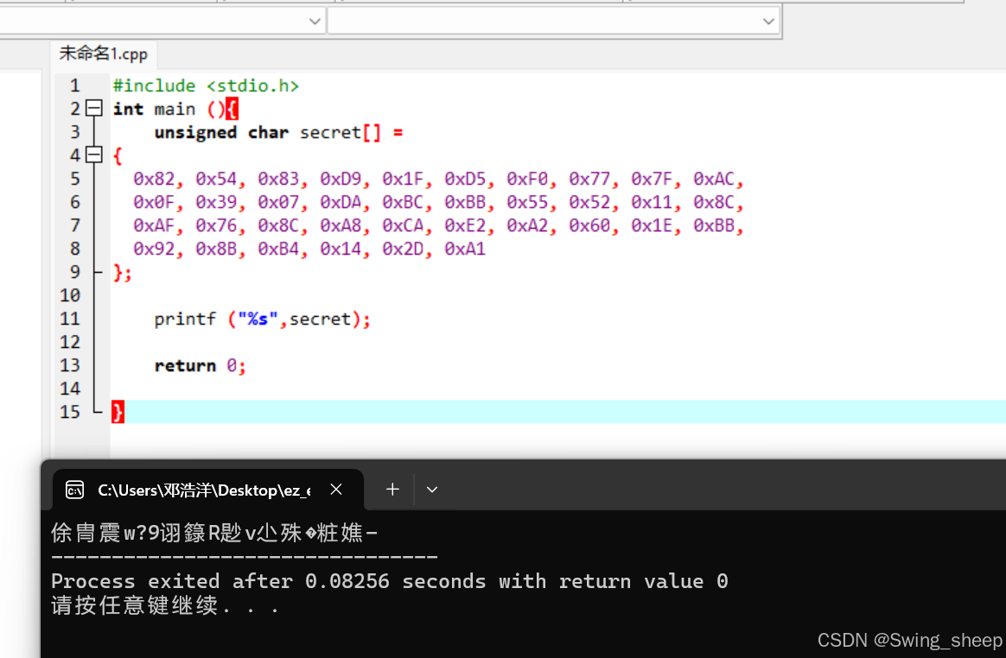Close the console tab with the X button
The height and width of the screenshot is (658, 1006).
(x=336, y=490)
